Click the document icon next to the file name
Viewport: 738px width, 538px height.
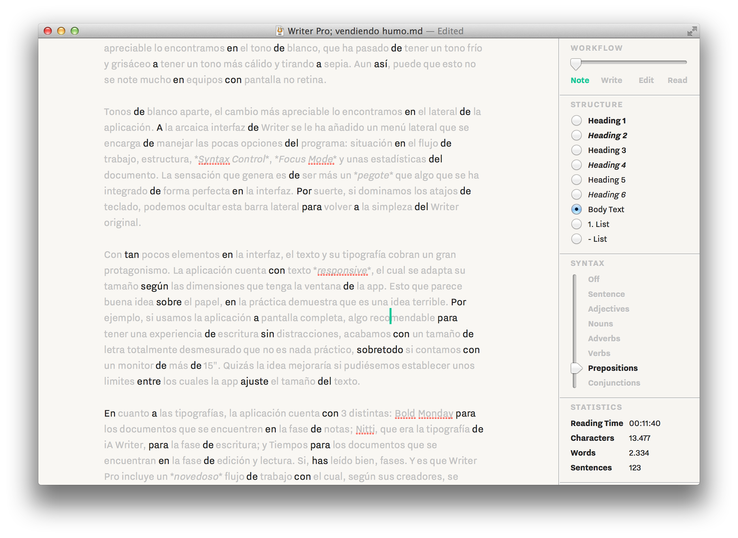pyautogui.click(x=280, y=31)
